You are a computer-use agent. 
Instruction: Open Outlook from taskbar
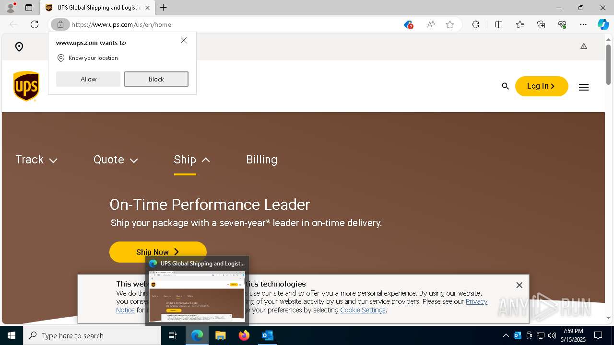click(x=267, y=335)
